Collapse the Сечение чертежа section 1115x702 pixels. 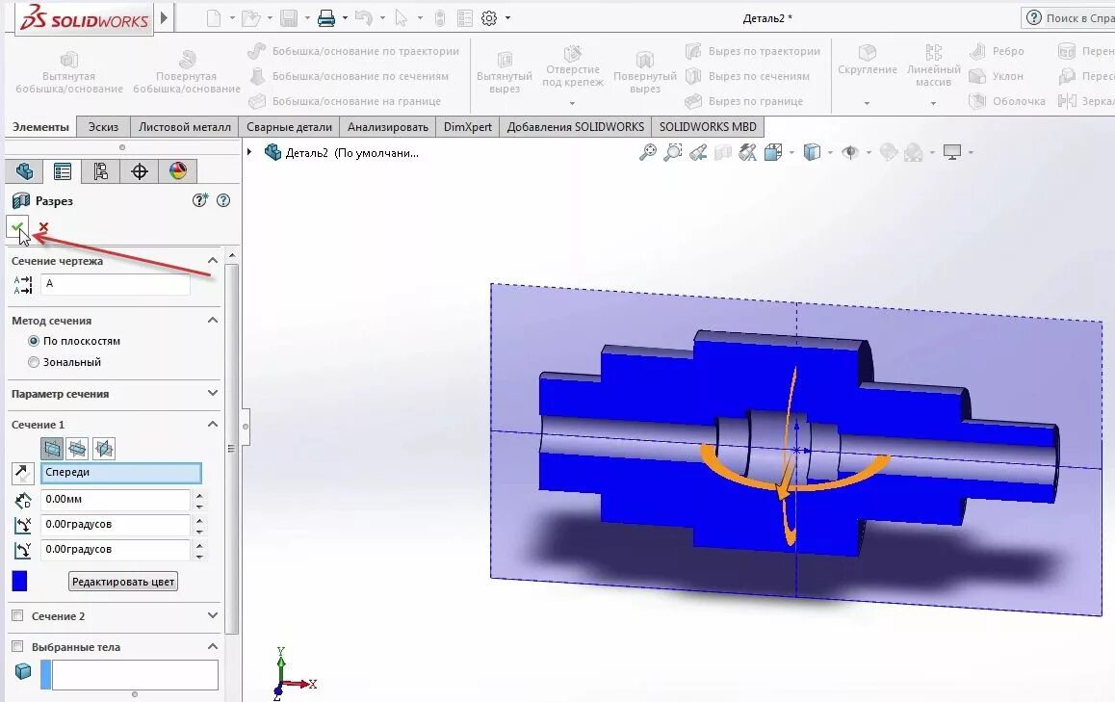214,261
